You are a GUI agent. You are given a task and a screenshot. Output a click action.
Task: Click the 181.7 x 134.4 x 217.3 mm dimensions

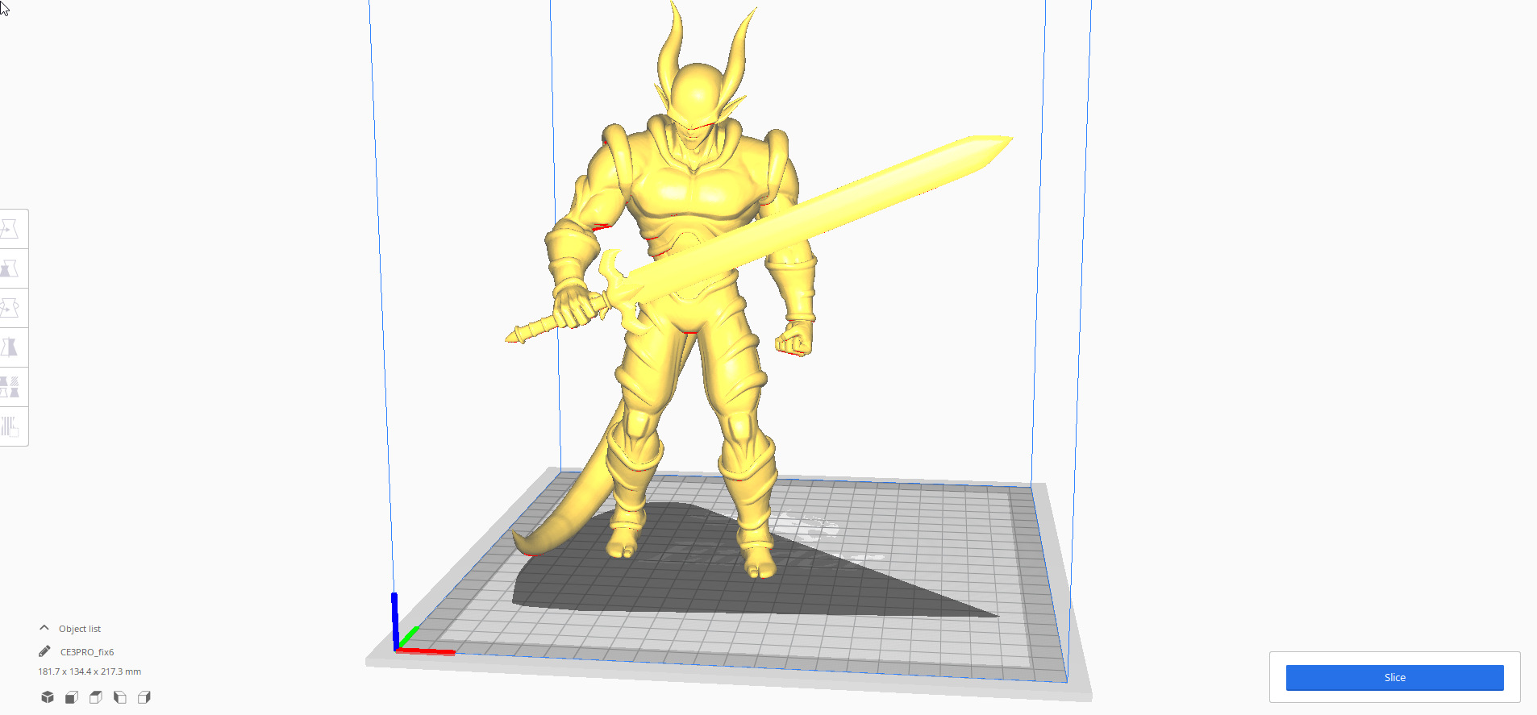pos(90,671)
